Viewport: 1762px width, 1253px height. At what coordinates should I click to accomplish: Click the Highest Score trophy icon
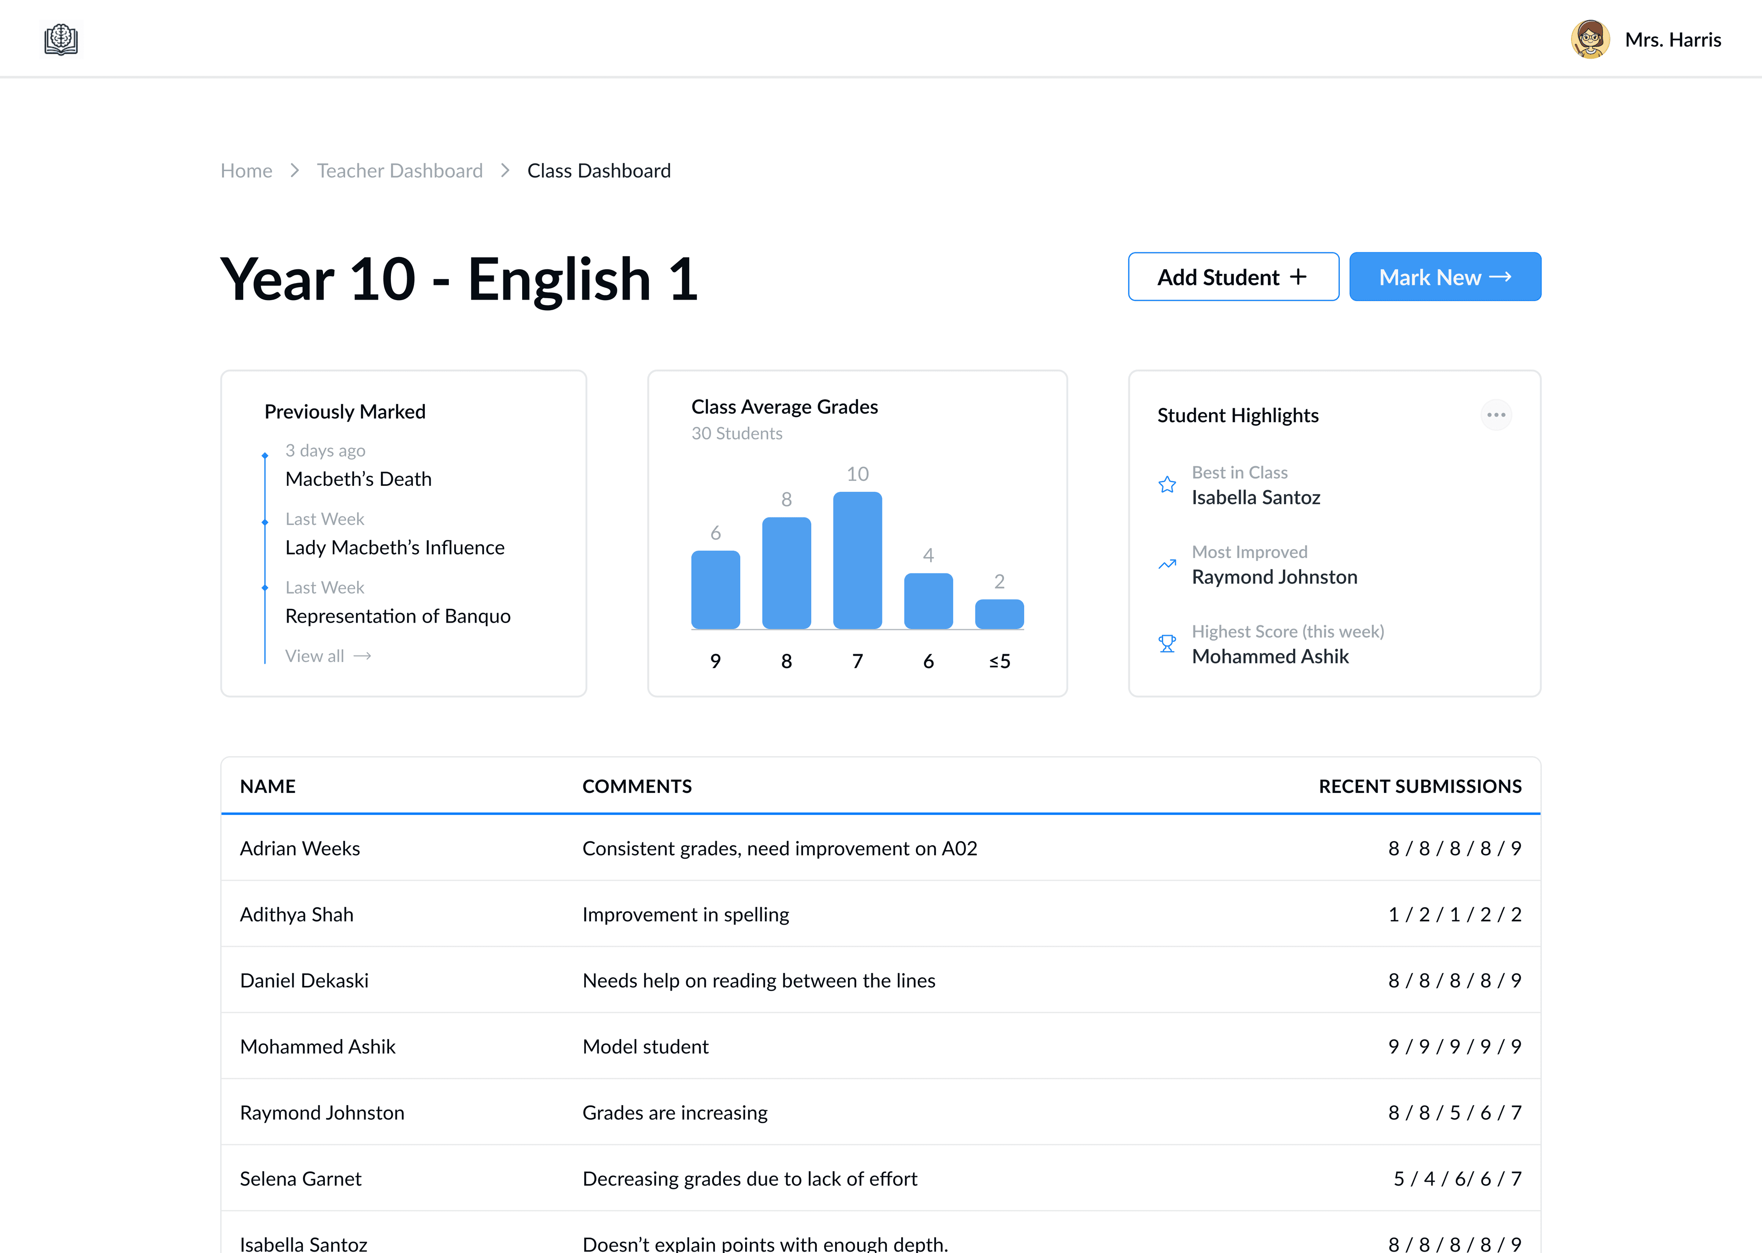[x=1167, y=643]
